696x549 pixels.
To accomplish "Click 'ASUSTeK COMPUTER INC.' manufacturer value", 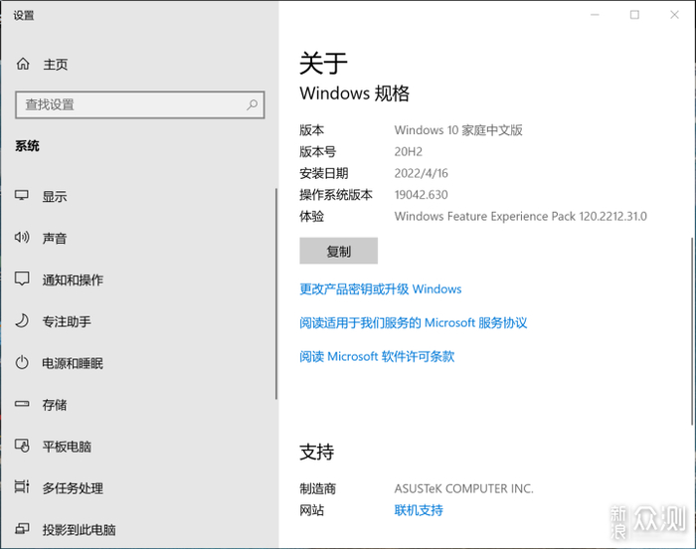I will pos(464,488).
